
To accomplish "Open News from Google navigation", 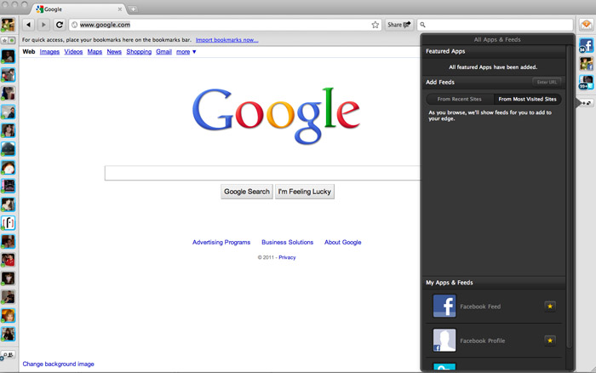I will [x=114, y=52].
